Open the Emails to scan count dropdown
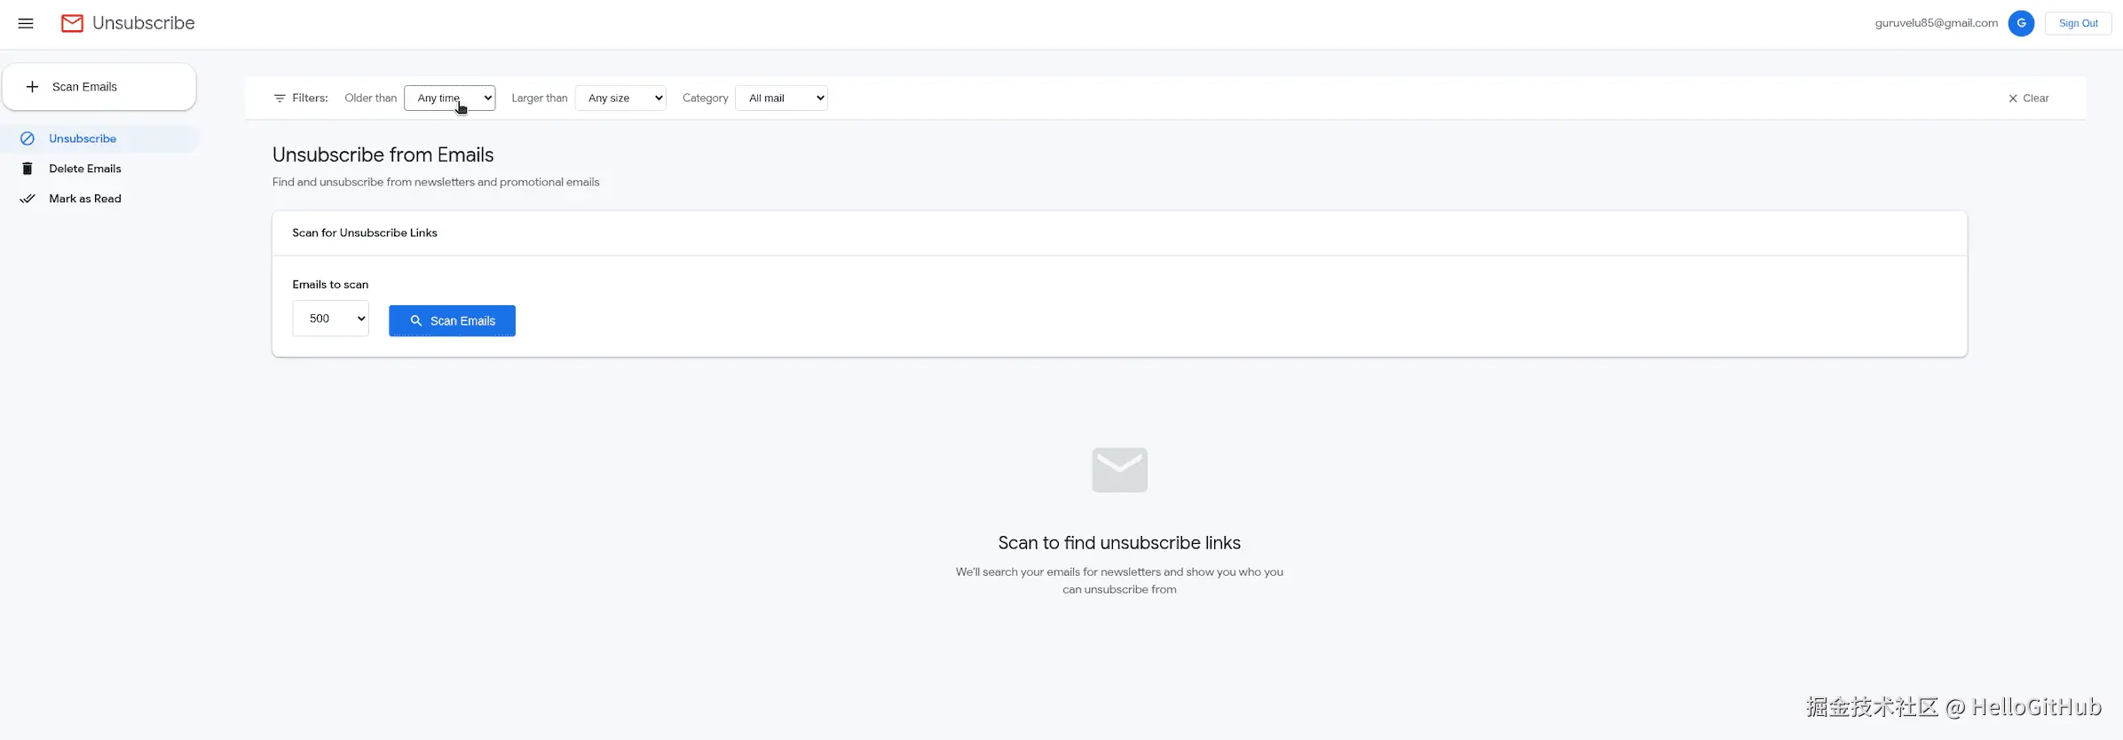Screen dimensions: 2123x740 point(330,319)
